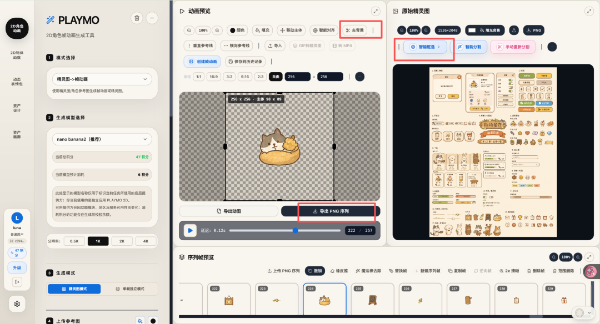The height and width of the screenshot is (324, 600).
Task: Click 保存到历史记录 save to history
Action: 246,61
